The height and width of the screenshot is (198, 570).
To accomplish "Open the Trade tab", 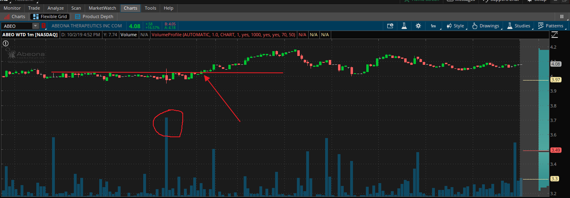I will coord(34,8).
